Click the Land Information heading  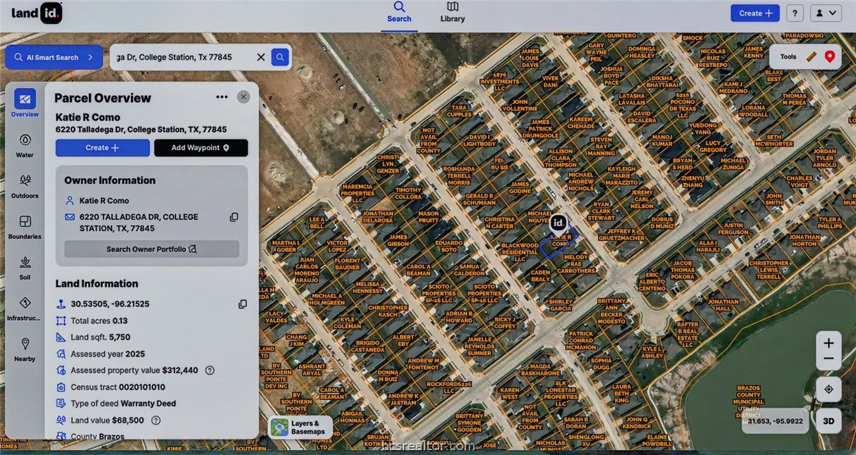pyautogui.click(x=97, y=284)
